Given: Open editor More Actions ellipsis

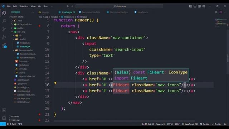Looking at the screenshot, I should pyautogui.click(x=225, y=12).
